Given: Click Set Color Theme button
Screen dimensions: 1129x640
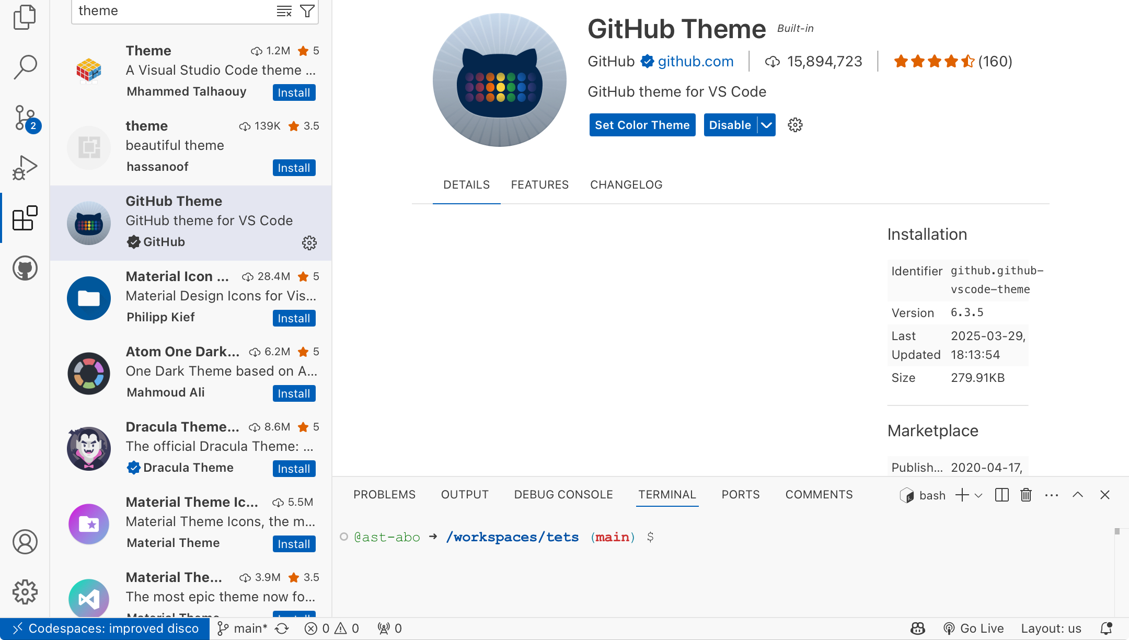Looking at the screenshot, I should pos(642,125).
